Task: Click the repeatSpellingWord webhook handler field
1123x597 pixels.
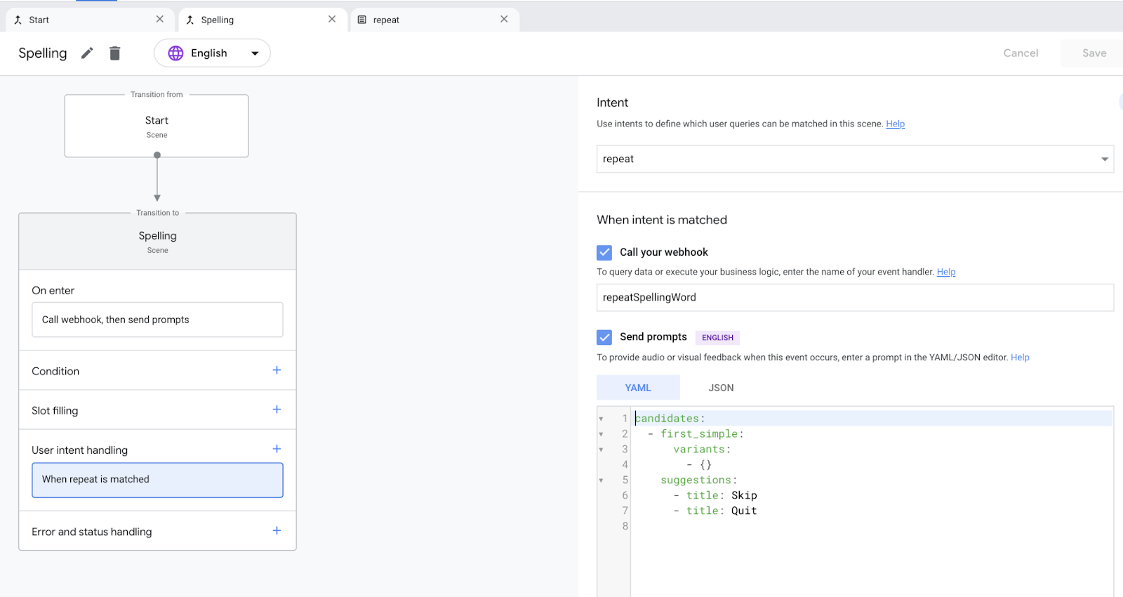Action: (854, 298)
